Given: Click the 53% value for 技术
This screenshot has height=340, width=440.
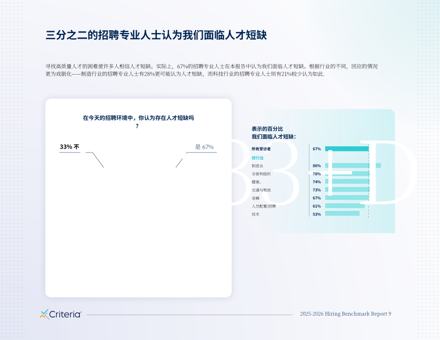Looking at the screenshot, I should 317,214.
